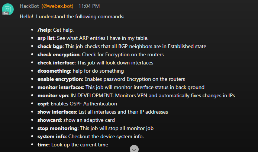Click the arp list command
The image size is (258, 152).
(x=46, y=38)
